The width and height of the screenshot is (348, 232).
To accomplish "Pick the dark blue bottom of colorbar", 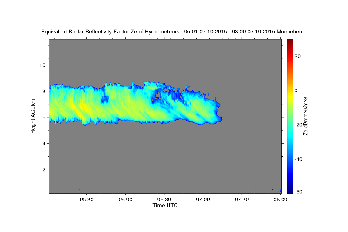I will [x=290, y=191].
